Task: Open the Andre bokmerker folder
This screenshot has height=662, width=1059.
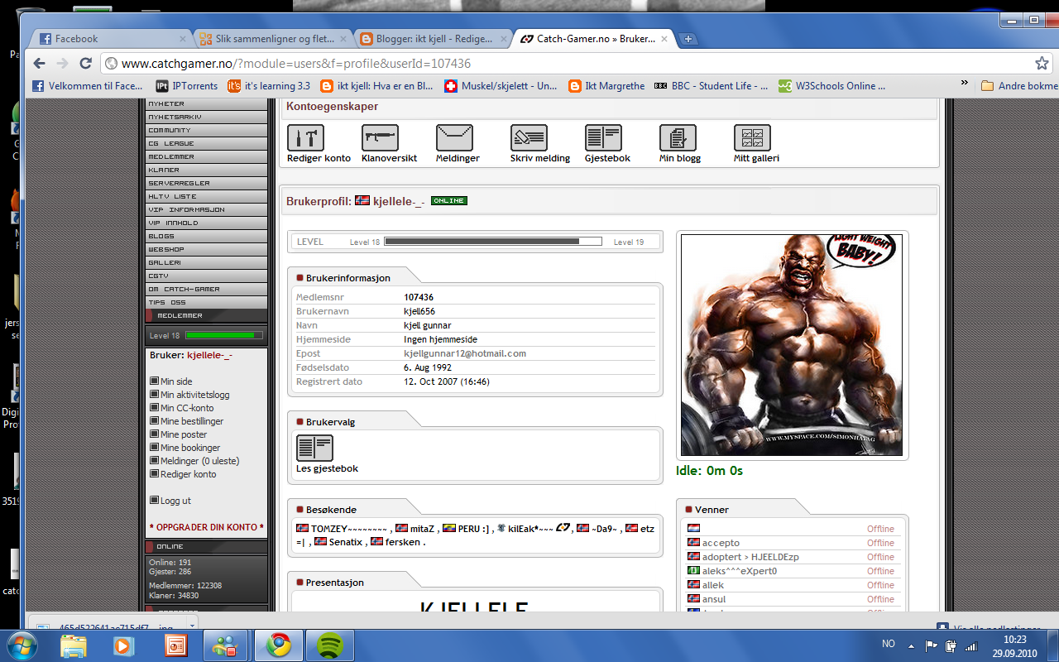Action: [1019, 85]
